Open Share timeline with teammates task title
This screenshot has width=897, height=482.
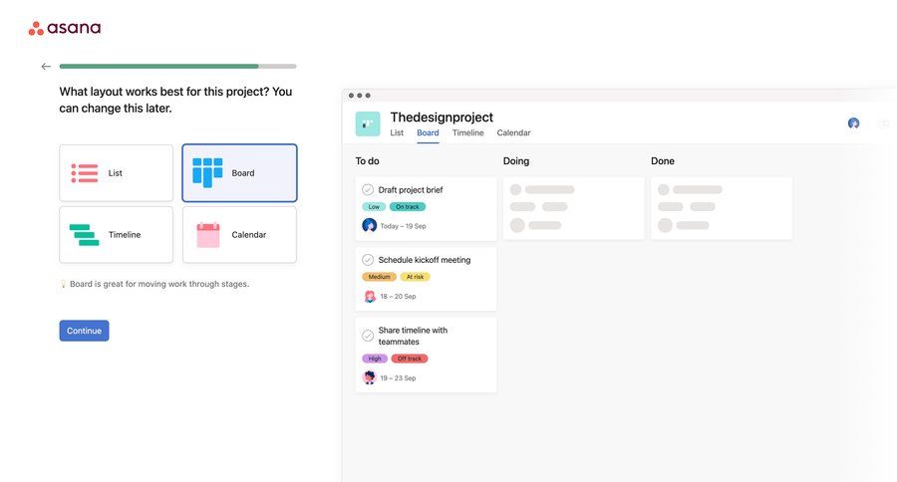coord(413,337)
